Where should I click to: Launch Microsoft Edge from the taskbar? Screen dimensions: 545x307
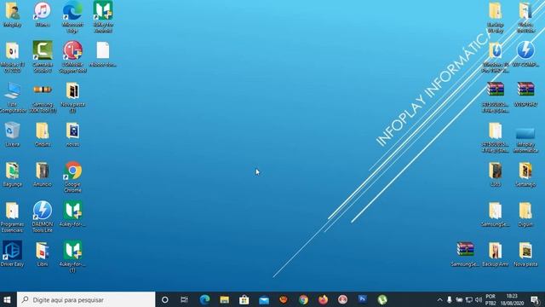(x=204, y=299)
